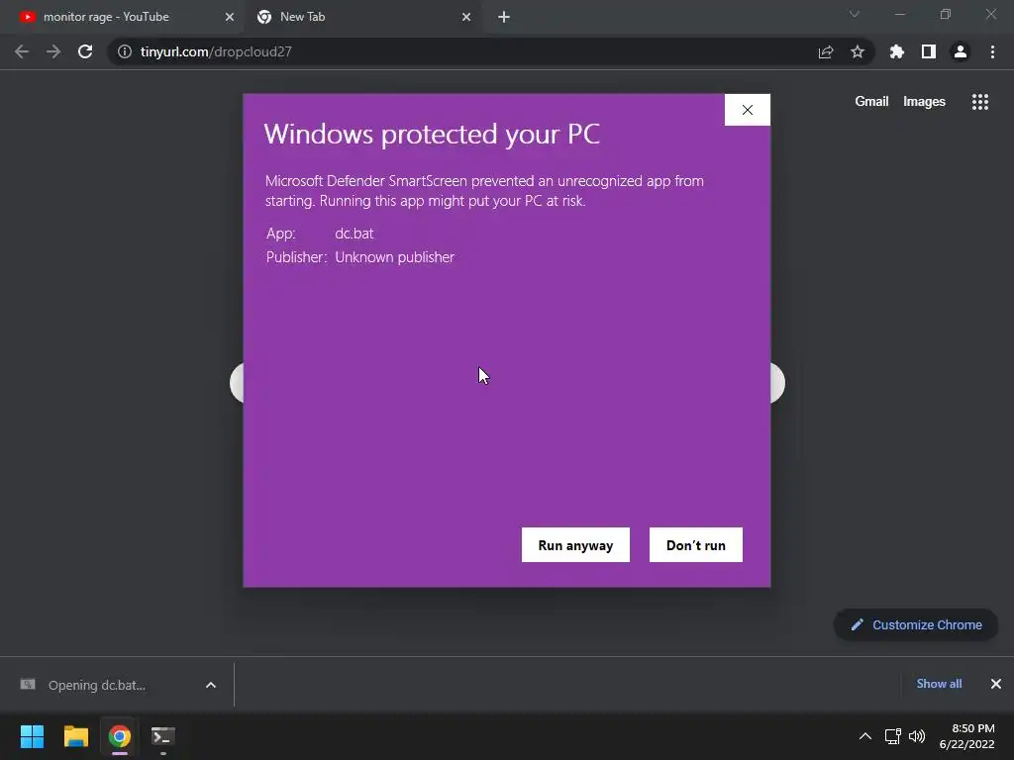Image resolution: width=1014 pixels, height=760 pixels.
Task: Open the tab search dropdown arrow
Action: (855, 14)
